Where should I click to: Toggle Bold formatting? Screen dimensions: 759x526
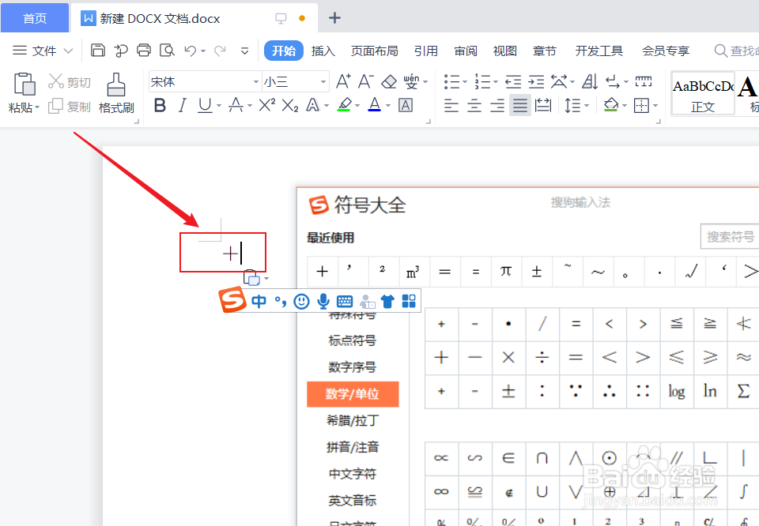click(160, 105)
